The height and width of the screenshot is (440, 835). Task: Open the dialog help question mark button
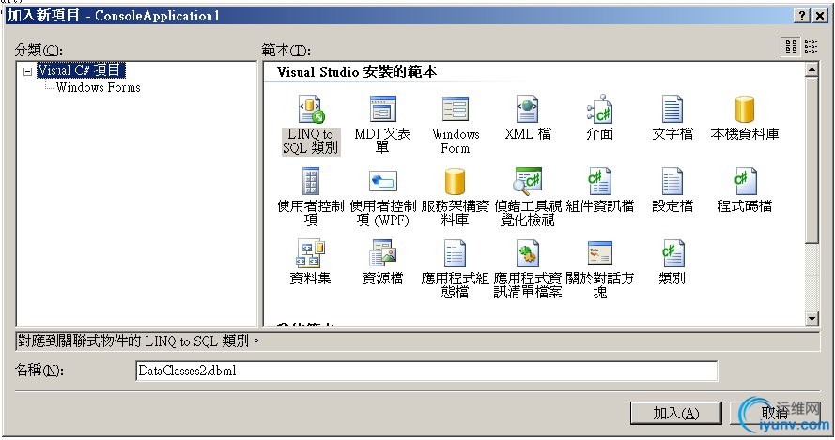802,16
